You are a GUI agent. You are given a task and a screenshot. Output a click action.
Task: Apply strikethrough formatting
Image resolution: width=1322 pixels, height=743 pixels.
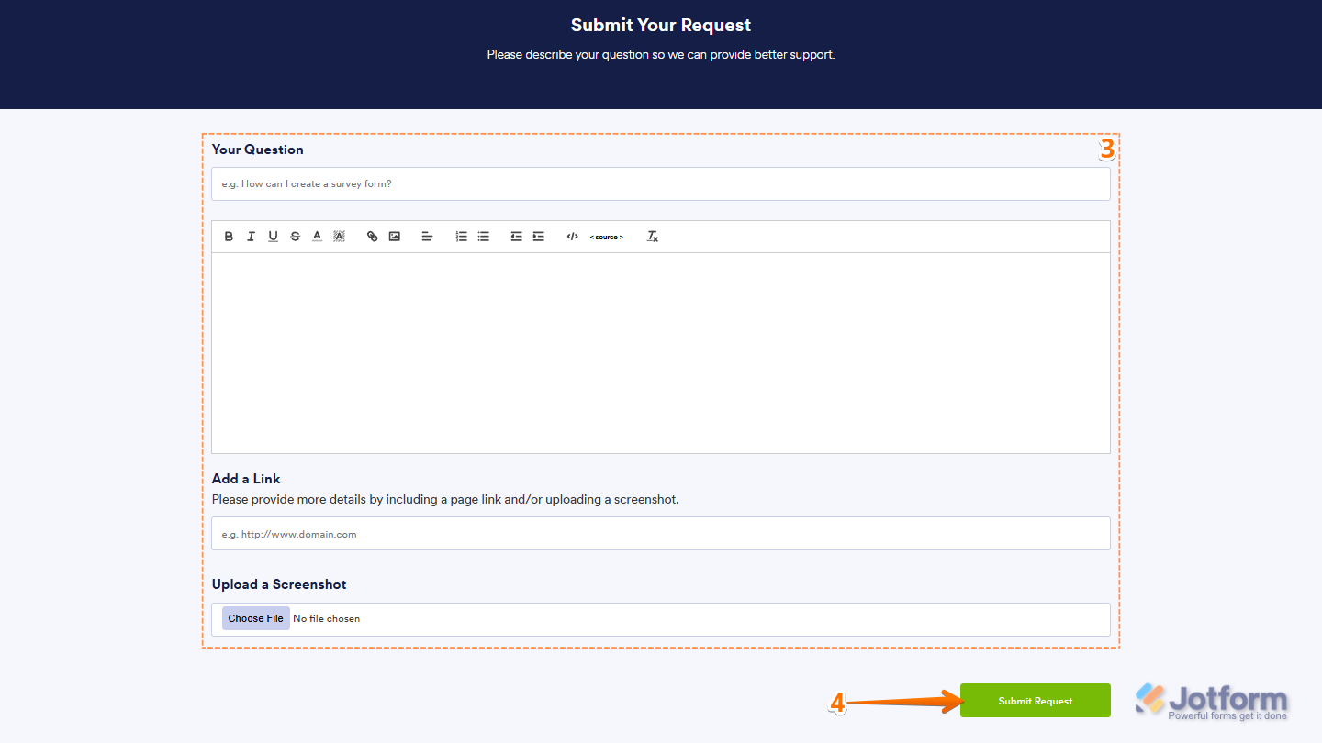point(295,236)
